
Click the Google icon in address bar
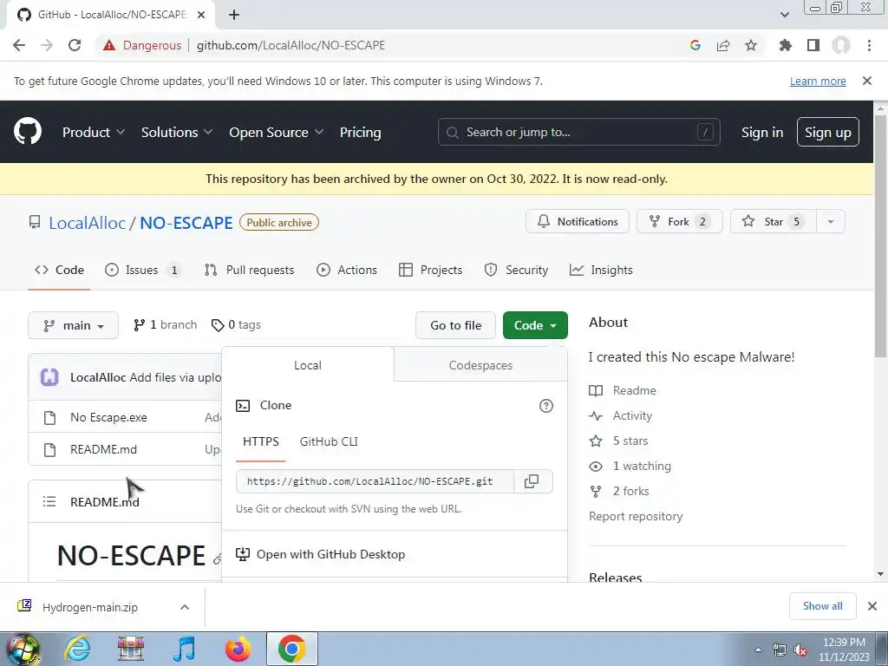[695, 45]
